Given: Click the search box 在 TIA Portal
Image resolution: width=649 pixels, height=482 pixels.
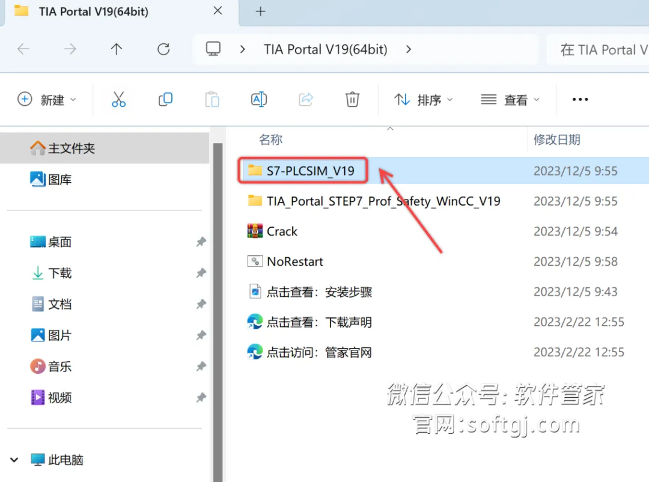Looking at the screenshot, I should click(598, 50).
